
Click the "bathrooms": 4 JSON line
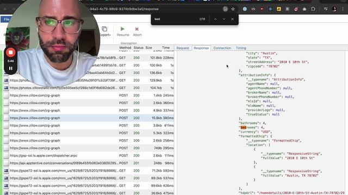coord(252,123)
